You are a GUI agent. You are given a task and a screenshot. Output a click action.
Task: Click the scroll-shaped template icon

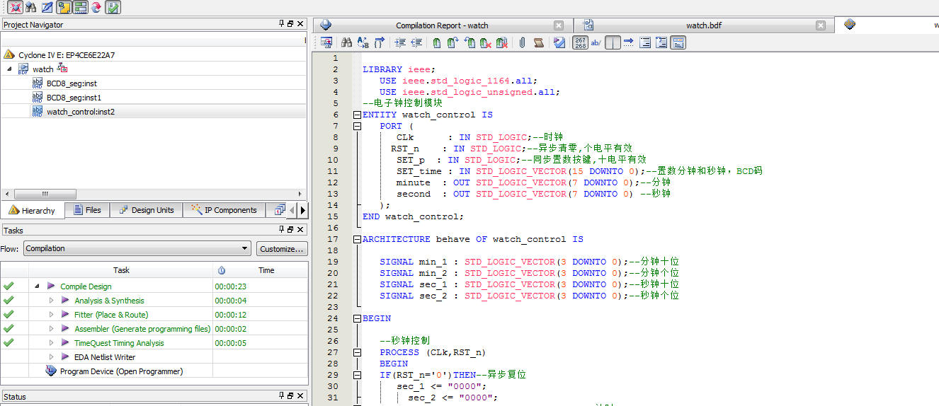coord(539,43)
